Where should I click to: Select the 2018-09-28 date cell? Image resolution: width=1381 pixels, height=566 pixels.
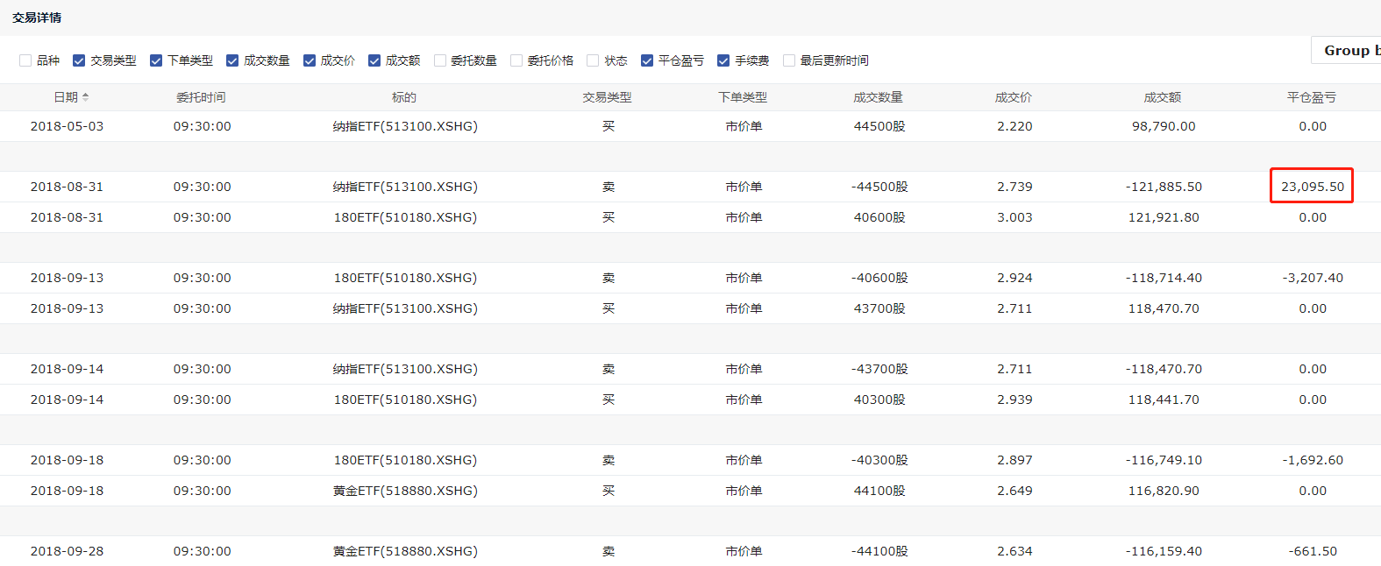67,551
